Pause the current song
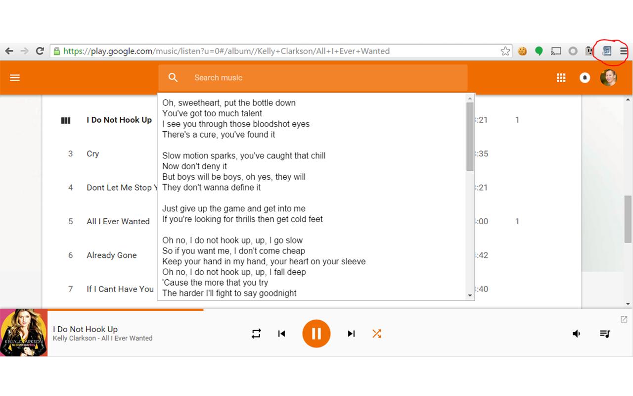633x396 pixels. (x=316, y=334)
